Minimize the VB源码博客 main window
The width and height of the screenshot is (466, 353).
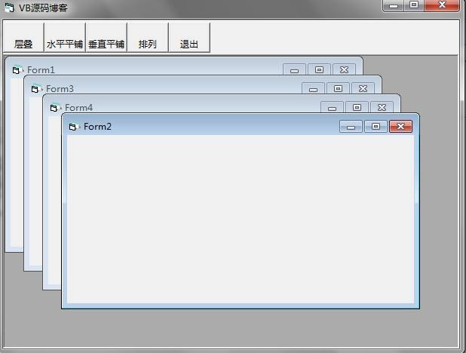(x=394, y=5)
